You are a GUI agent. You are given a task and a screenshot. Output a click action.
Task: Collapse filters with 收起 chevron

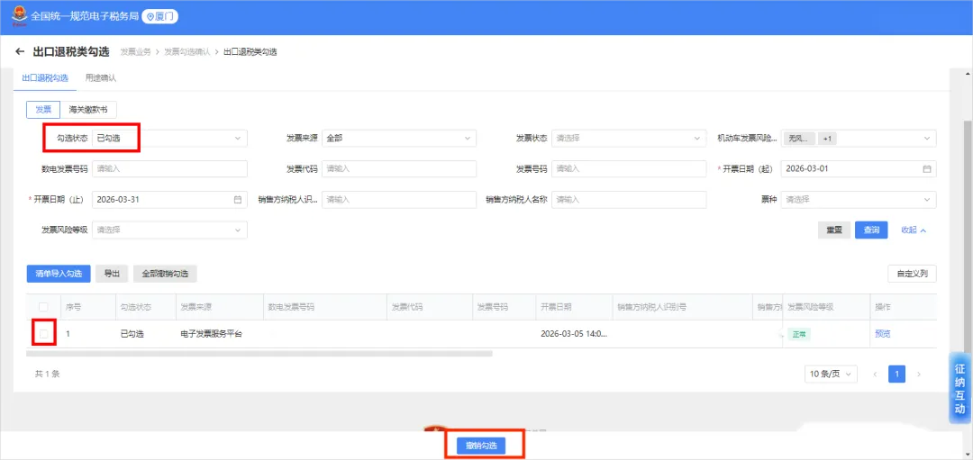(x=914, y=230)
